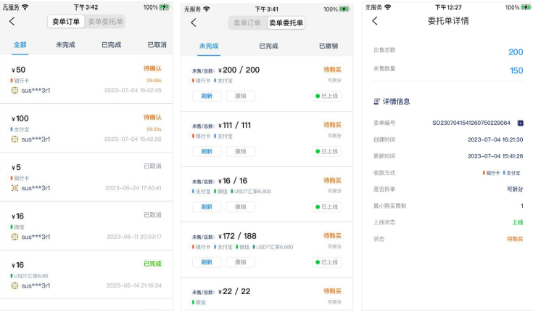Image resolution: width=533 pixels, height=313 pixels.
Task: Open the 未完成 tab in sell orders
Action: 65,44
